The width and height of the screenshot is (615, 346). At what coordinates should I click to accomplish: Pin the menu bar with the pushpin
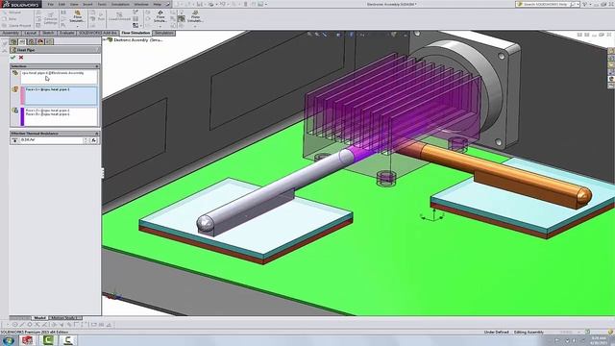[x=167, y=4]
